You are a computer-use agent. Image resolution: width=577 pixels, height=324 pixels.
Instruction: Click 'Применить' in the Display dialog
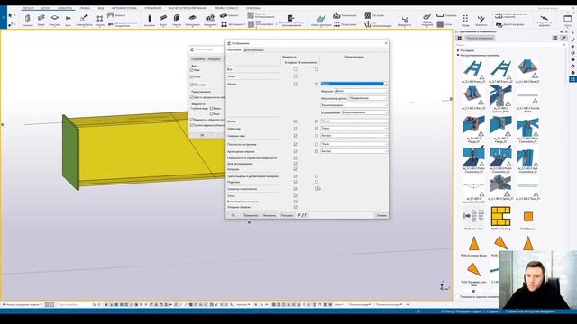coord(251,215)
